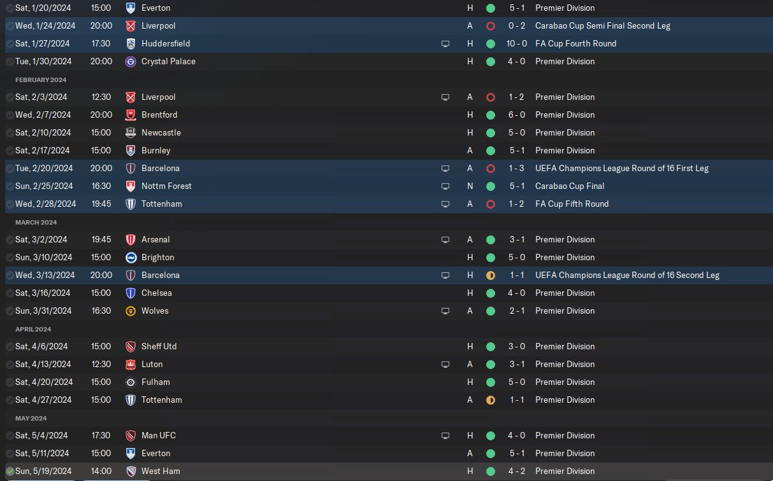Click the Huddersfield club badge icon
This screenshot has width=773, height=481.
[x=131, y=44]
